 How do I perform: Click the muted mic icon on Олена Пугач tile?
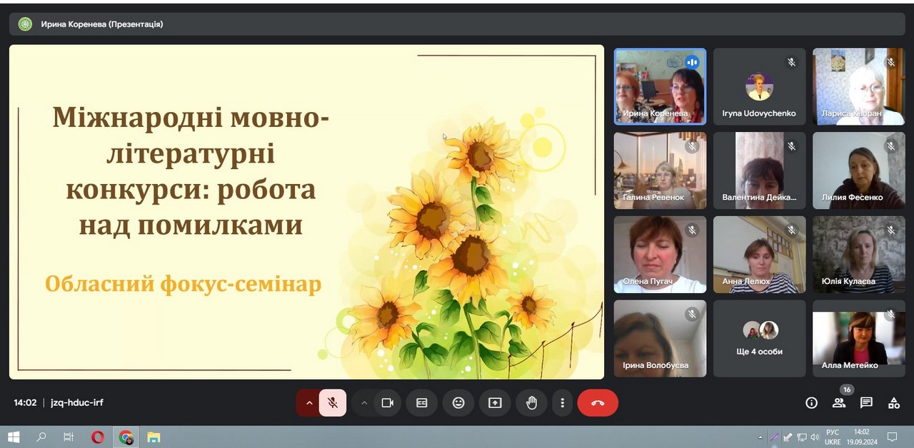[692, 230]
